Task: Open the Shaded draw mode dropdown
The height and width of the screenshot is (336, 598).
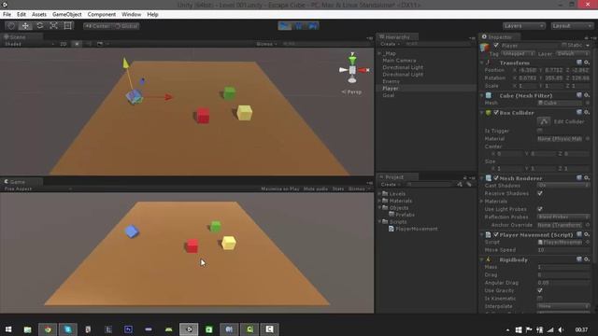Action: [29, 44]
